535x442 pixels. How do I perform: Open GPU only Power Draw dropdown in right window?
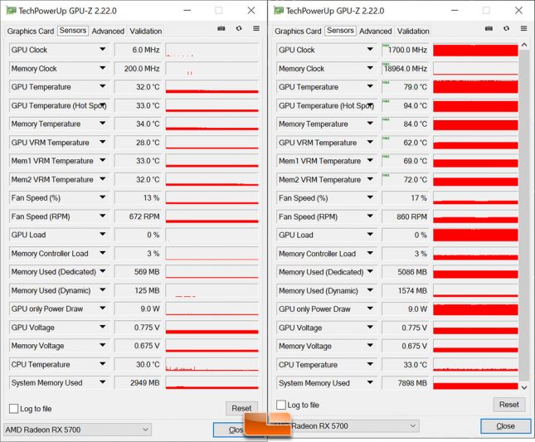(370, 308)
